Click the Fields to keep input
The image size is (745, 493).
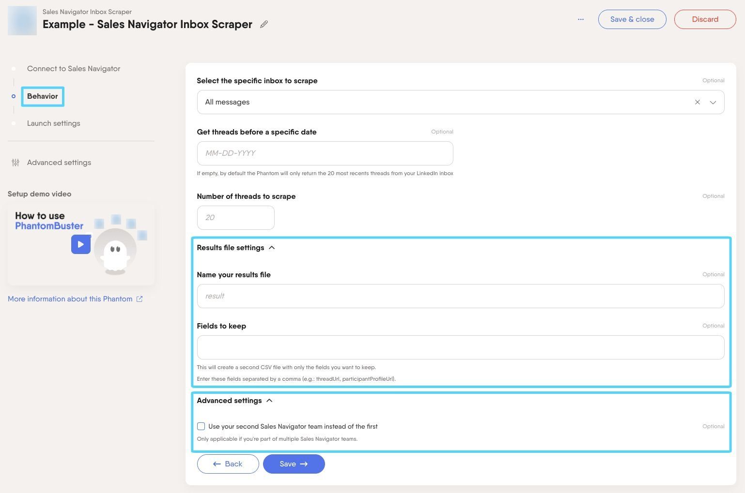pyautogui.click(x=461, y=347)
